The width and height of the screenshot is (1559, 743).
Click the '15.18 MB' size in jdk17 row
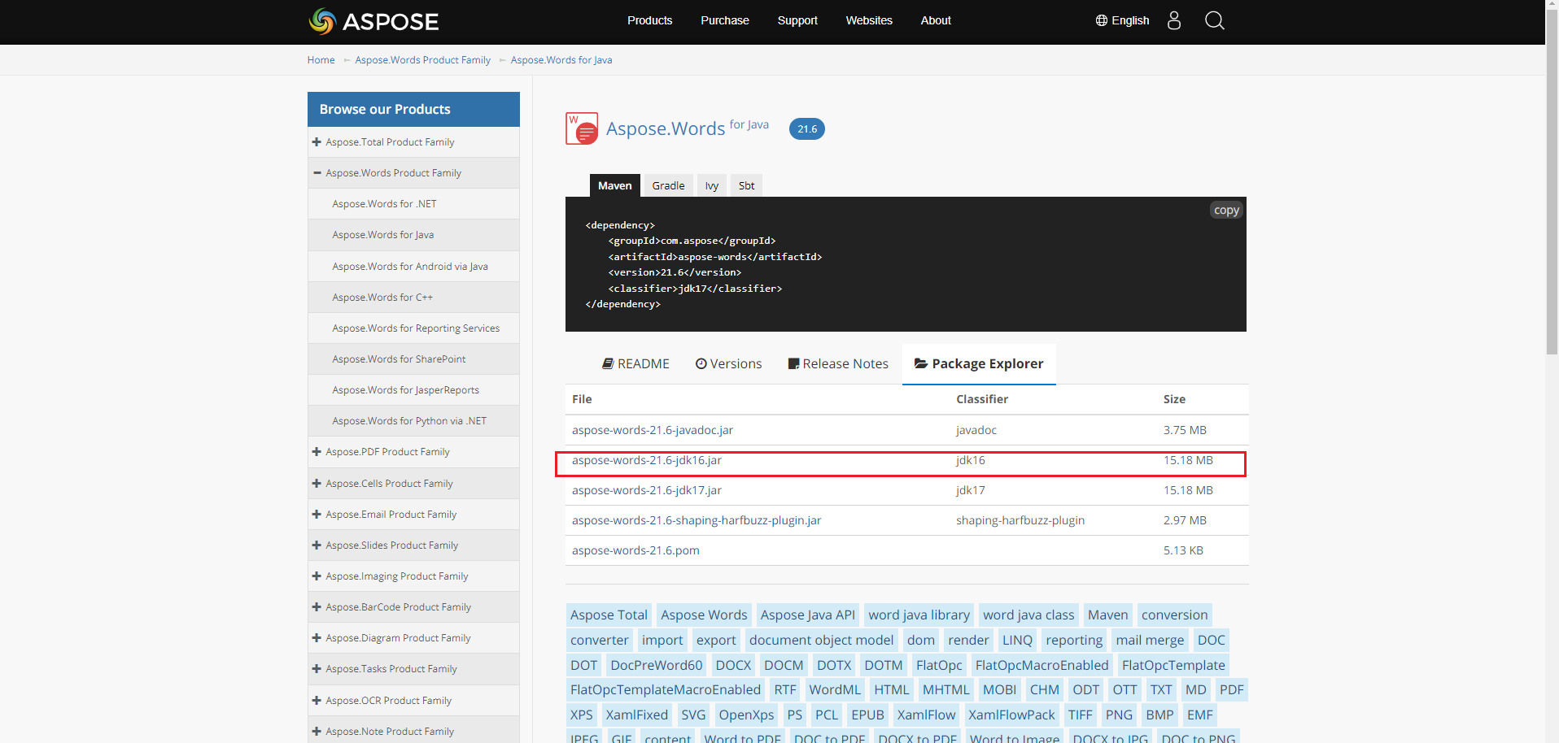[1188, 490]
